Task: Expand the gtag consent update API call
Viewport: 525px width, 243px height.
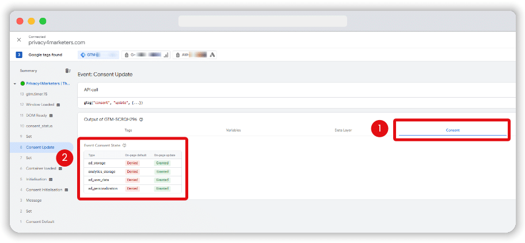Action: coord(113,103)
